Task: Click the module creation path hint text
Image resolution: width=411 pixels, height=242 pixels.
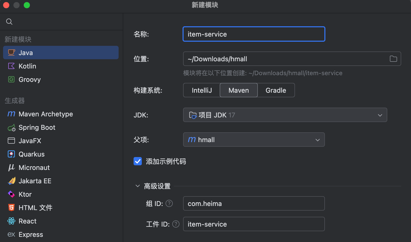Action: [263, 73]
